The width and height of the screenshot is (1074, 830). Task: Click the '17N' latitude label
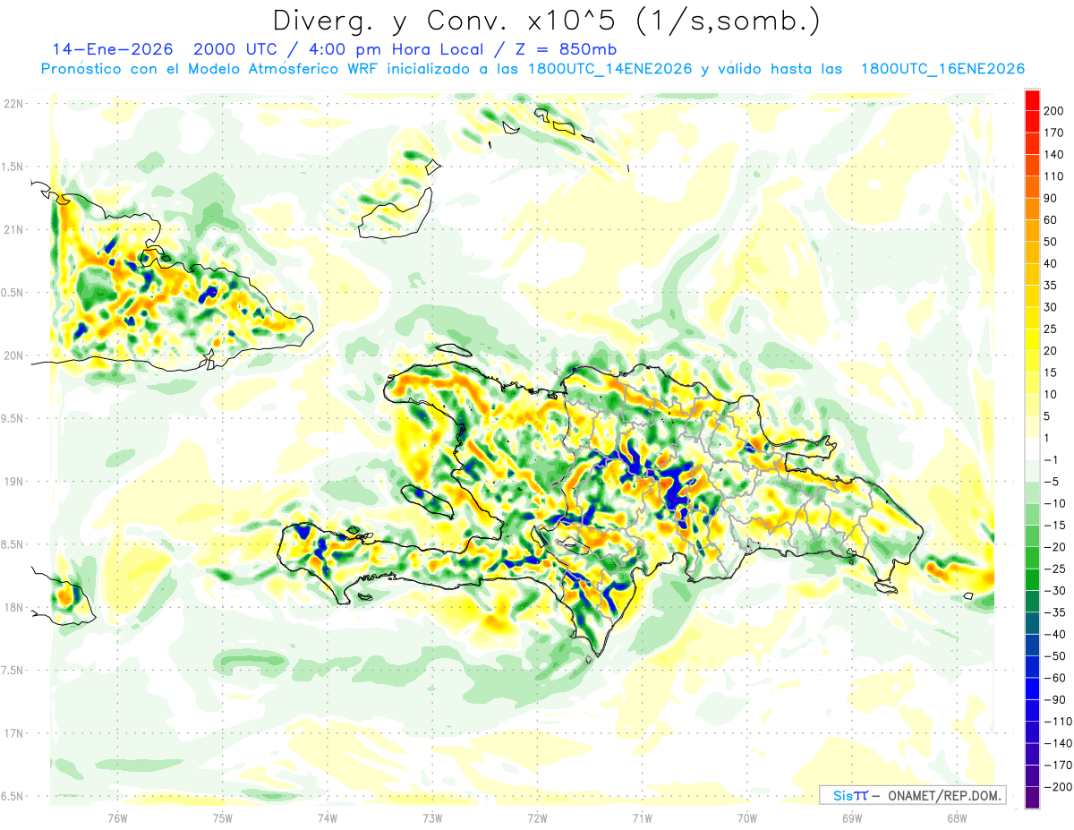click(x=13, y=733)
